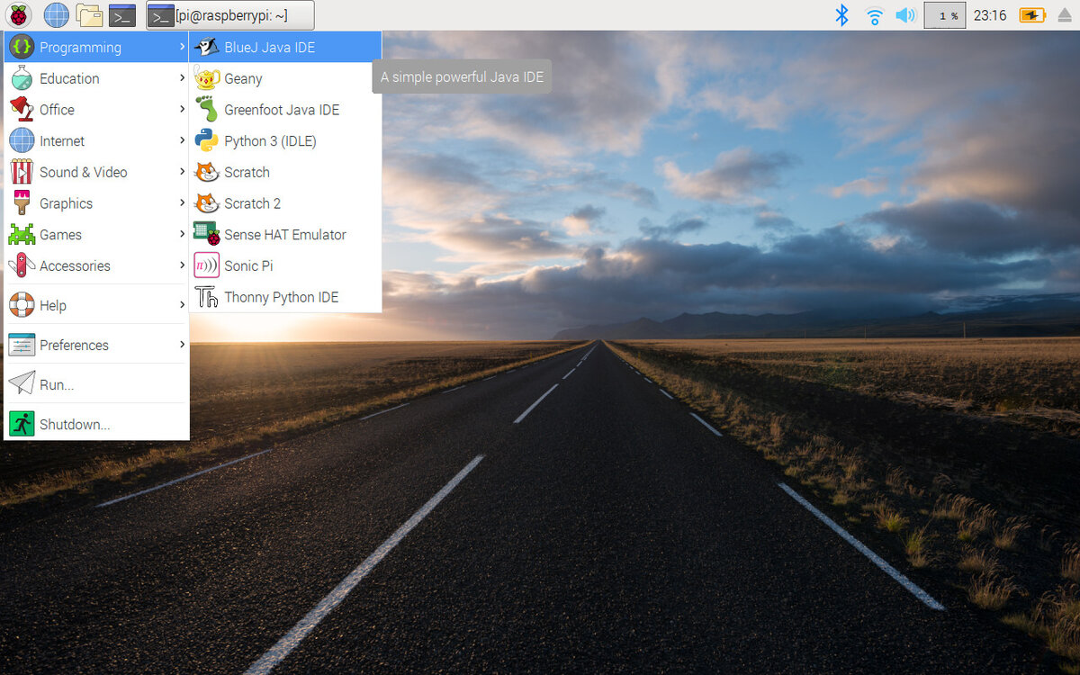The image size is (1080, 675).
Task: Click the Sonic Pi icon
Action: [x=207, y=265]
